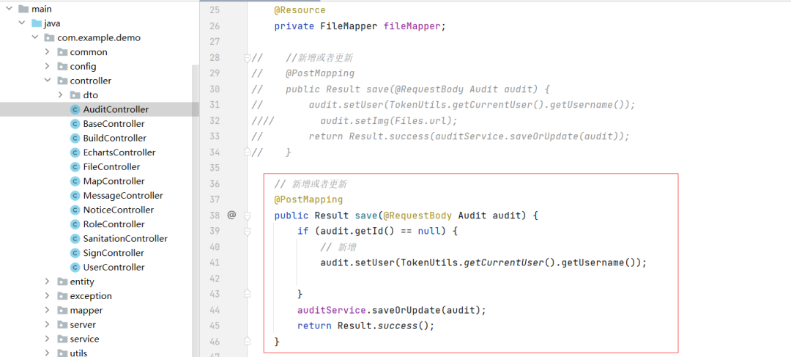Screen dimensions: 791x357
Task: Toggle fold marker at line 43
Action: click(x=248, y=294)
